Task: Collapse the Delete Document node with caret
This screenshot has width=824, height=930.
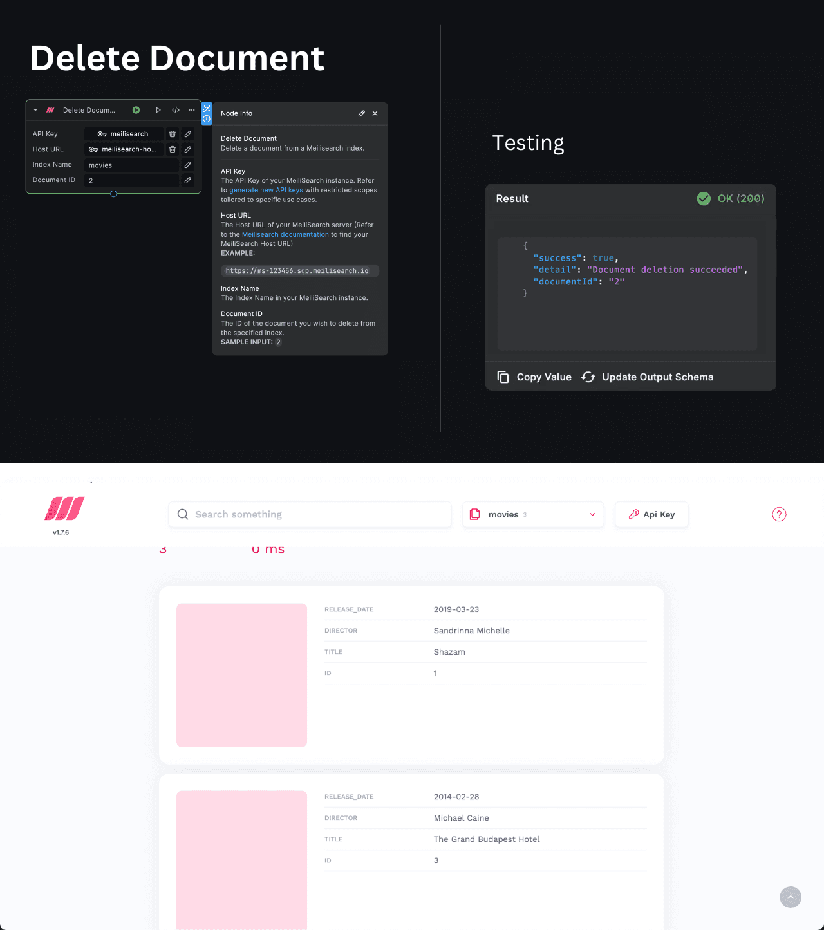Action: pos(35,110)
